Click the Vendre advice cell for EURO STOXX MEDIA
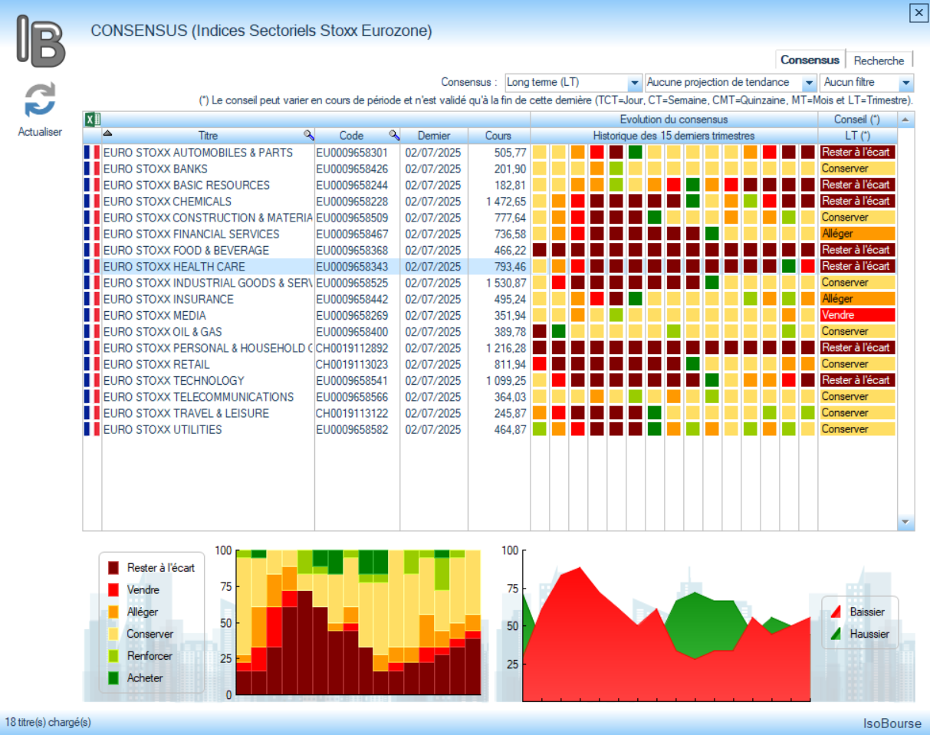Viewport: 930px width, 735px height. [857, 315]
